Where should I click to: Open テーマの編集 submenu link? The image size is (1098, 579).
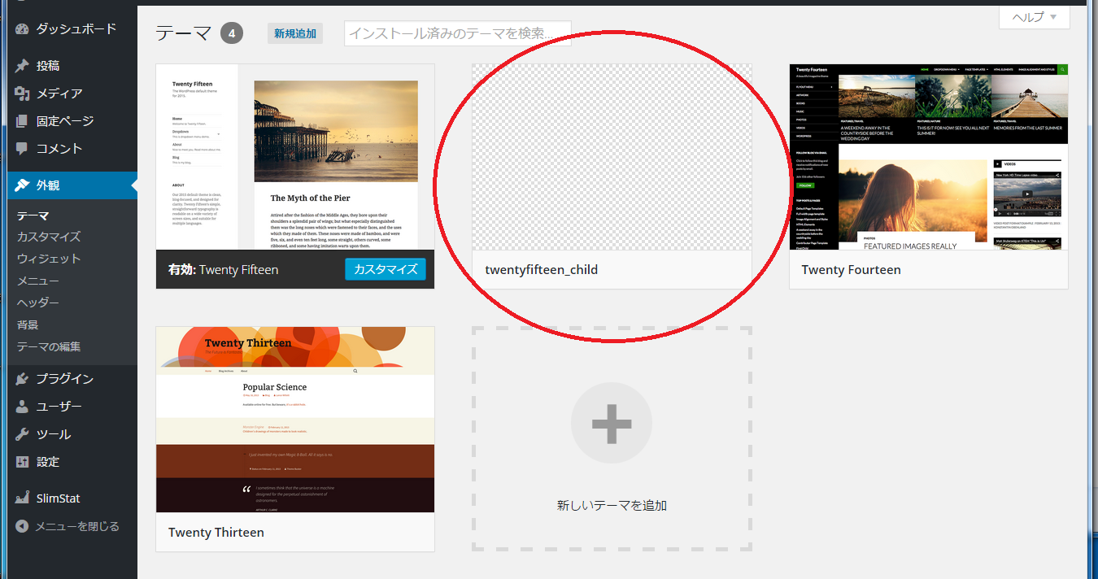[49, 346]
